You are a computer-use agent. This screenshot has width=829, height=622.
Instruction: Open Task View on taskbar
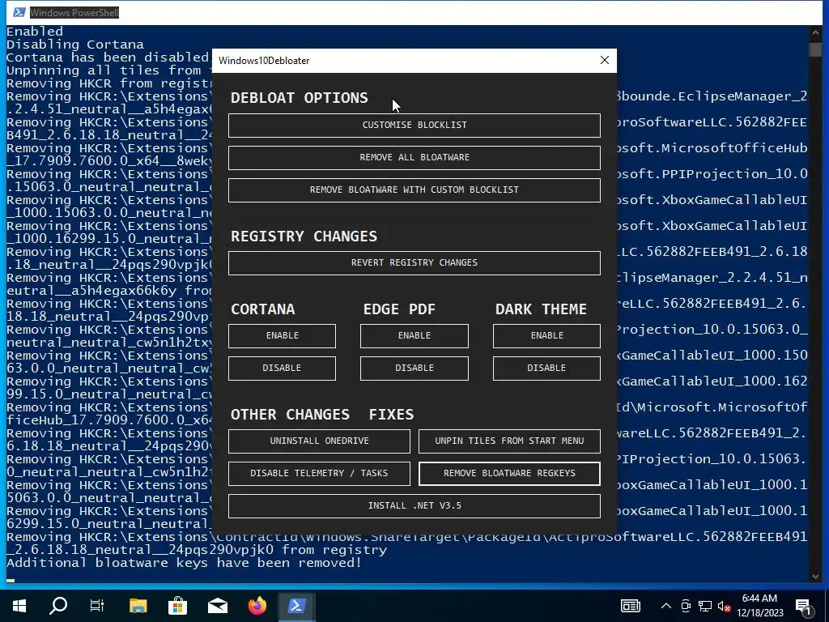(x=97, y=606)
